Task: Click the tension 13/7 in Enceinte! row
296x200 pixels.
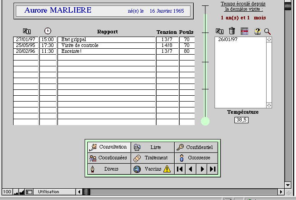Action: 167,51
